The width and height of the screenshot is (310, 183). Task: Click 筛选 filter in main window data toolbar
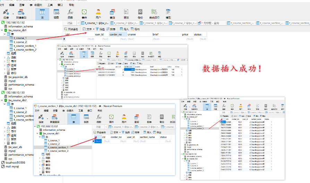click(100, 29)
